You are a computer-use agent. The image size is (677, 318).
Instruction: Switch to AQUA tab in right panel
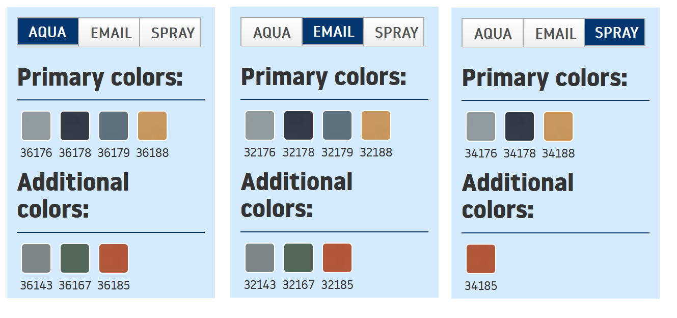pyautogui.click(x=493, y=33)
